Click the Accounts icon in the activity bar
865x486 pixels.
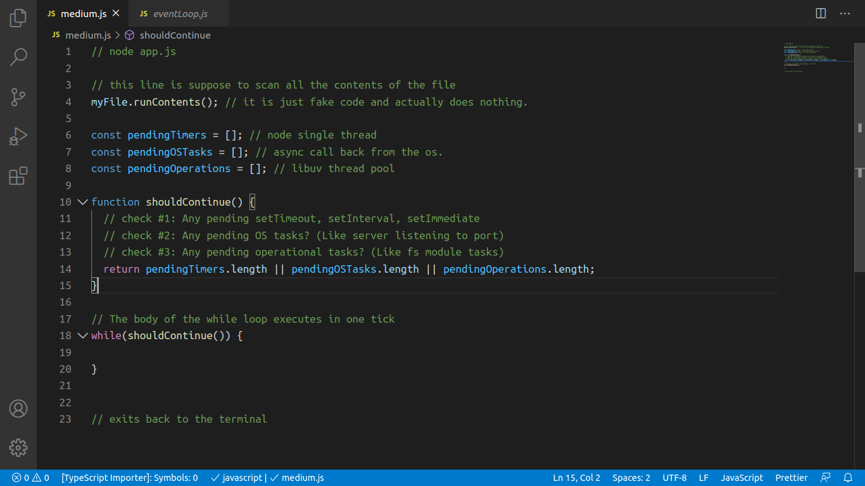pos(18,409)
